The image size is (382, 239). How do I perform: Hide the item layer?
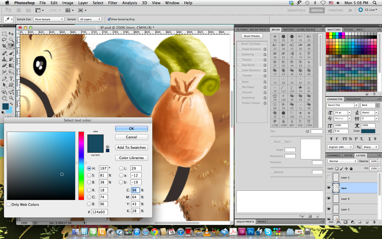[329, 188]
